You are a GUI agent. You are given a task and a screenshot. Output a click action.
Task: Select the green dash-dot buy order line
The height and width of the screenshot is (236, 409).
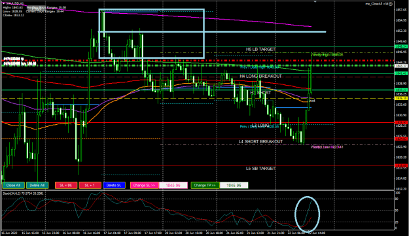(198, 65)
